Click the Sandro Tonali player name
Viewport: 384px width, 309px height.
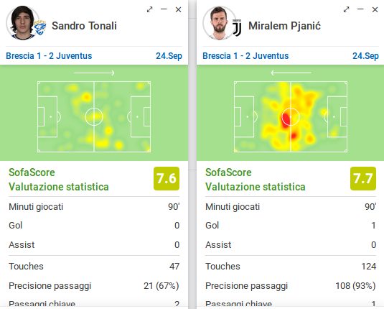click(x=84, y=26)
